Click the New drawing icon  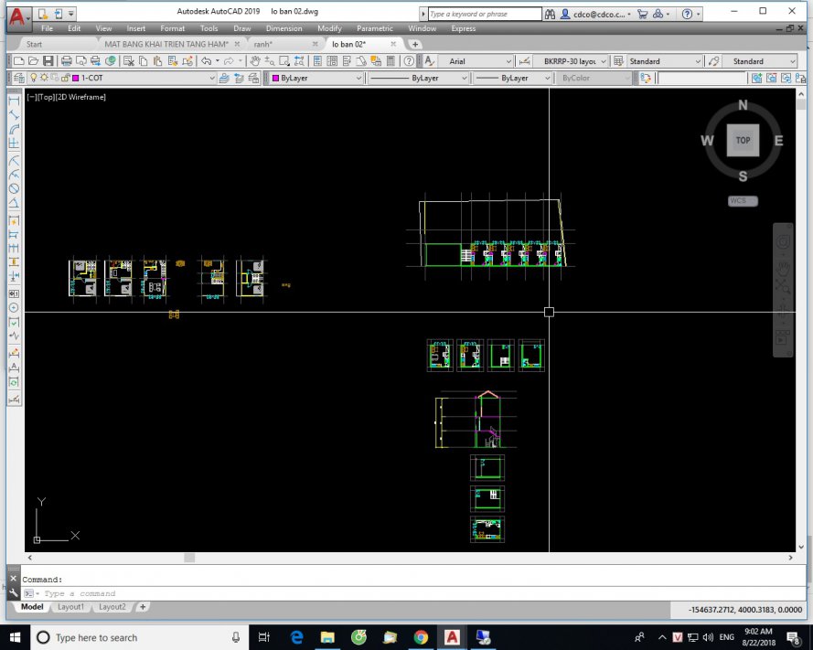[18, 61]
